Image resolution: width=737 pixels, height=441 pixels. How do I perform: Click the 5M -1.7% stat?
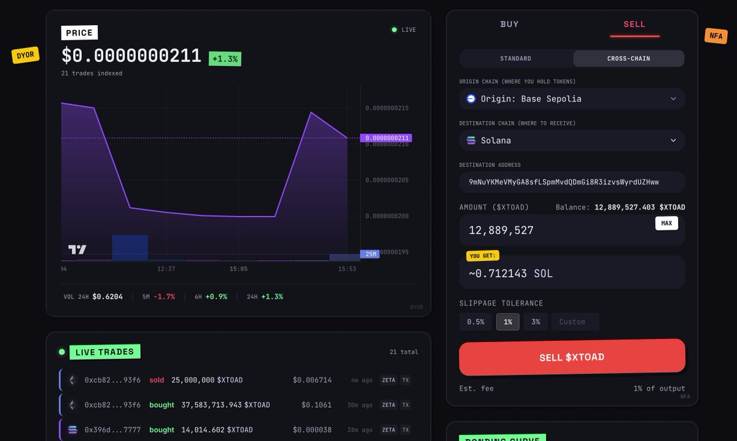point(158,297)
